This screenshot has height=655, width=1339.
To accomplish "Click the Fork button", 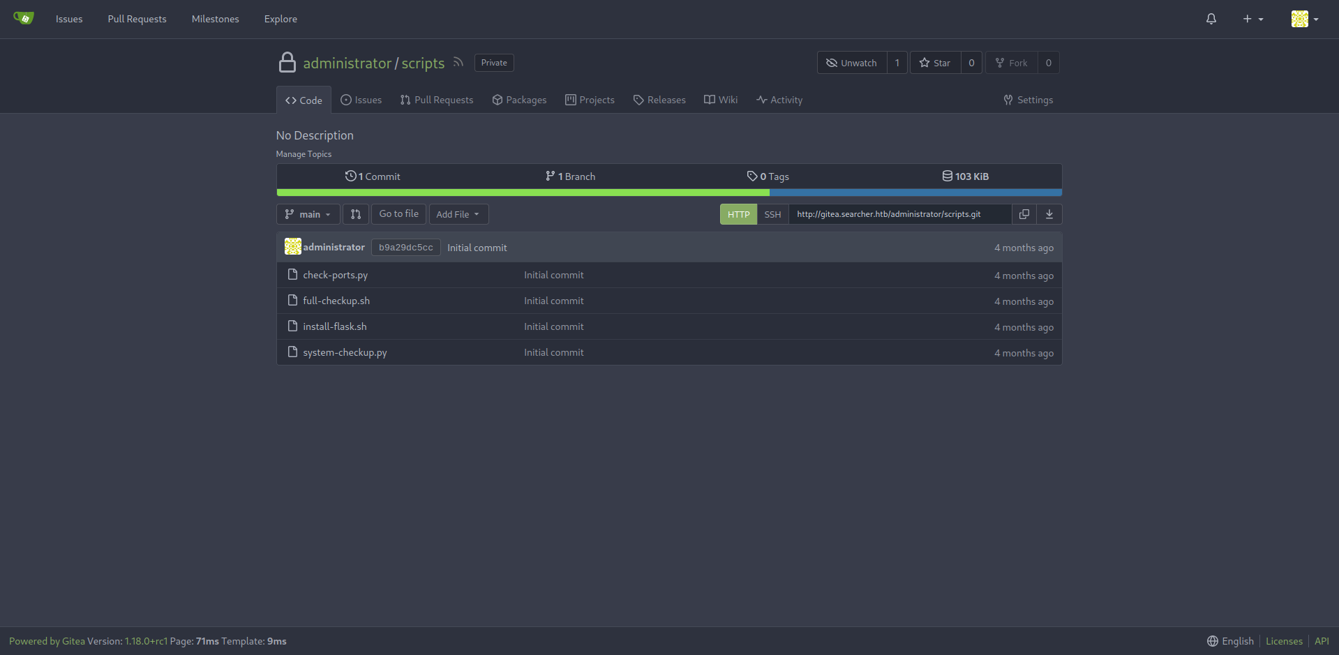I will [1011, 63].
